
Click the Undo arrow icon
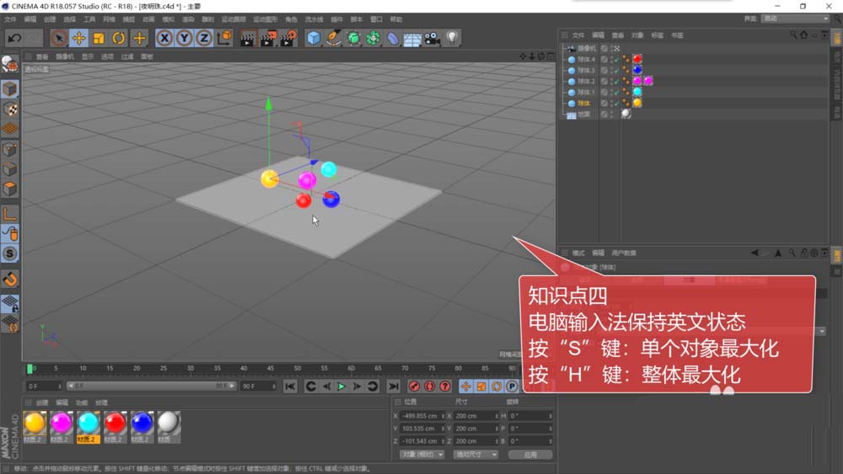(14, 38)
